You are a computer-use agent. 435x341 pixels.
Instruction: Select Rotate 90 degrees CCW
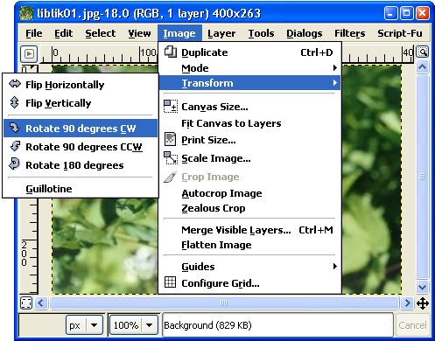click(x=81, y=147)
